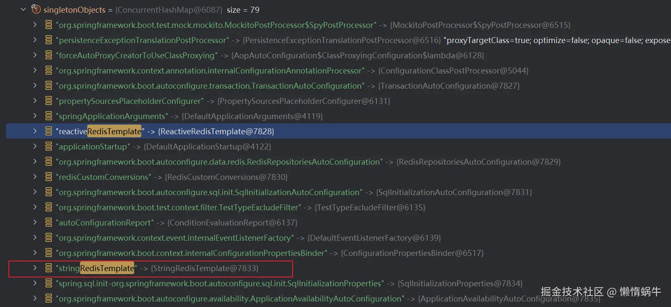Click map-entry icon of stringRedisTemplate row

point(49,268)
